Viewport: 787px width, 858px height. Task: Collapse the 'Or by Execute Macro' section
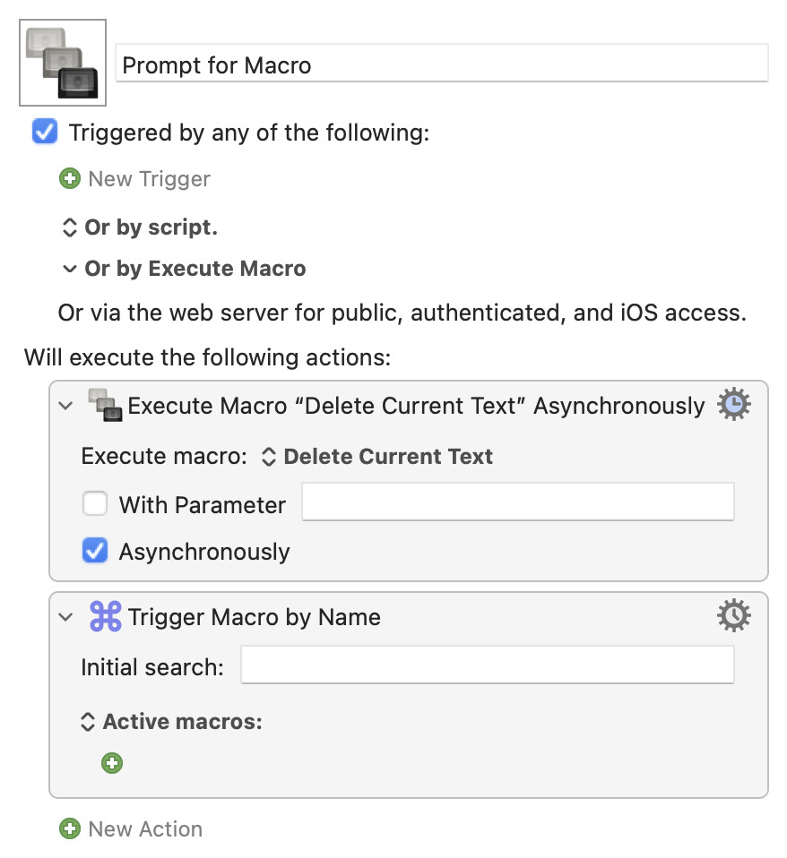[69, 269]
